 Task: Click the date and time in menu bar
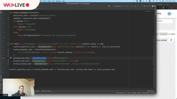click(170, 1)
